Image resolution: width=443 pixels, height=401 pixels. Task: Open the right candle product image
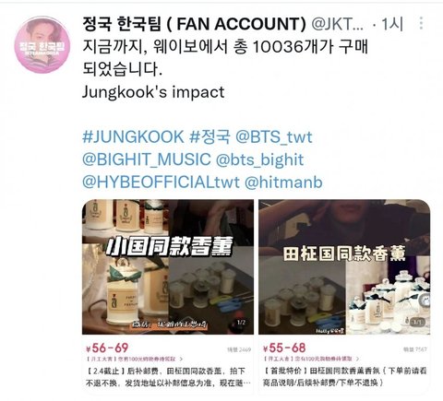tap(344, 266)
